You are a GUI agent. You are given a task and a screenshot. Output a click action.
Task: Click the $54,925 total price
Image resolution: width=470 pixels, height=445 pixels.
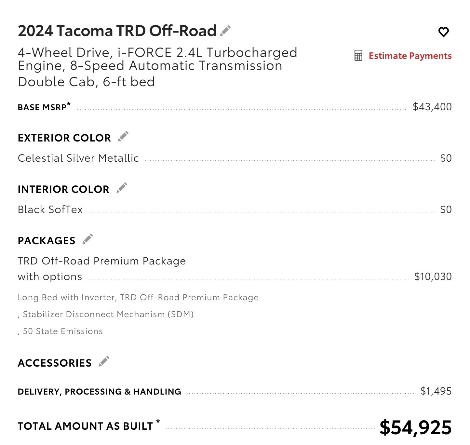coord(416,427)
